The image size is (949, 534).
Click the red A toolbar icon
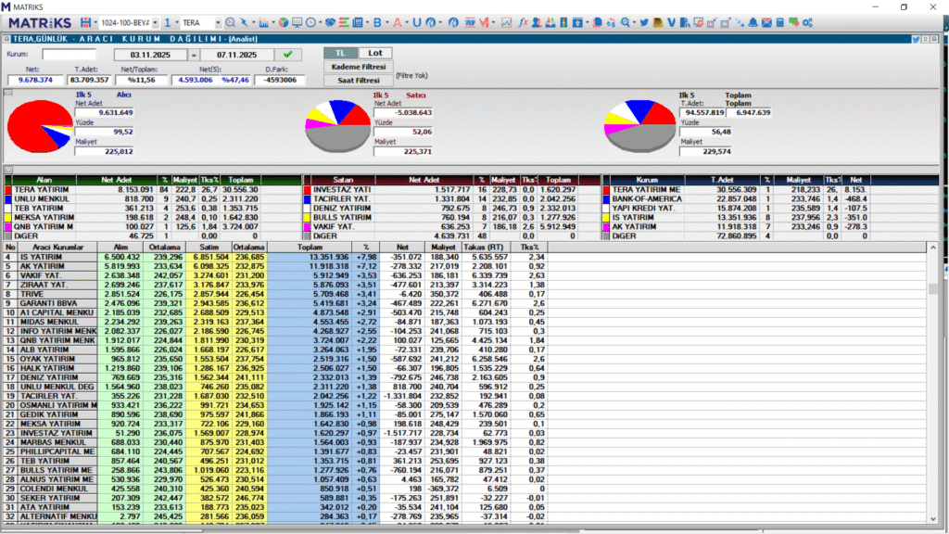[397, 22]
